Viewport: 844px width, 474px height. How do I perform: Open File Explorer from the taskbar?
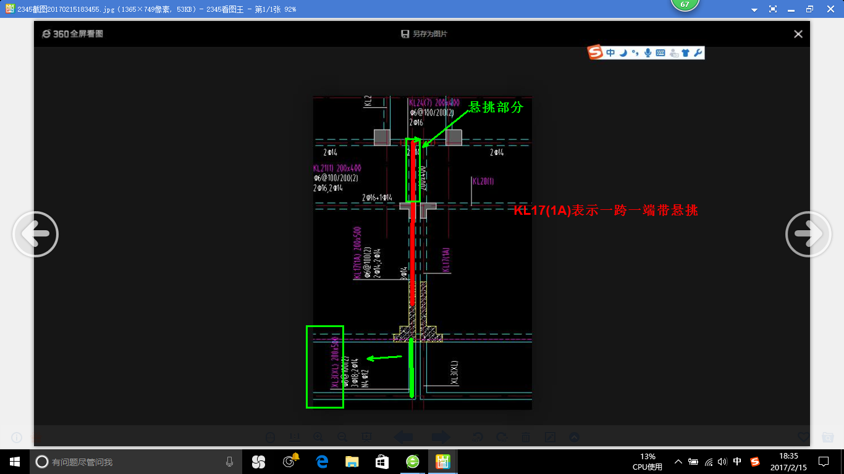[352, 462]
